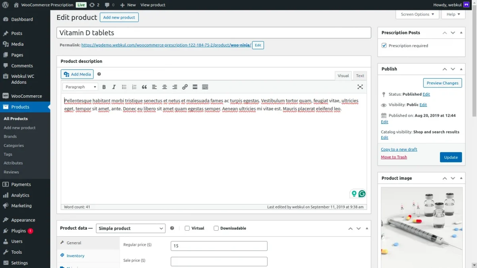This screenshot has height=268, width=477.
Task: Enable the Virtual product checkbox
Action: click(187, 228)
